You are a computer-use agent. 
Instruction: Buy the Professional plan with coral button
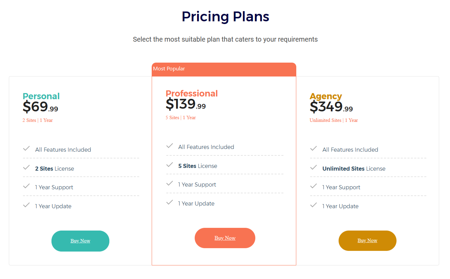click(x=225, y=238)
